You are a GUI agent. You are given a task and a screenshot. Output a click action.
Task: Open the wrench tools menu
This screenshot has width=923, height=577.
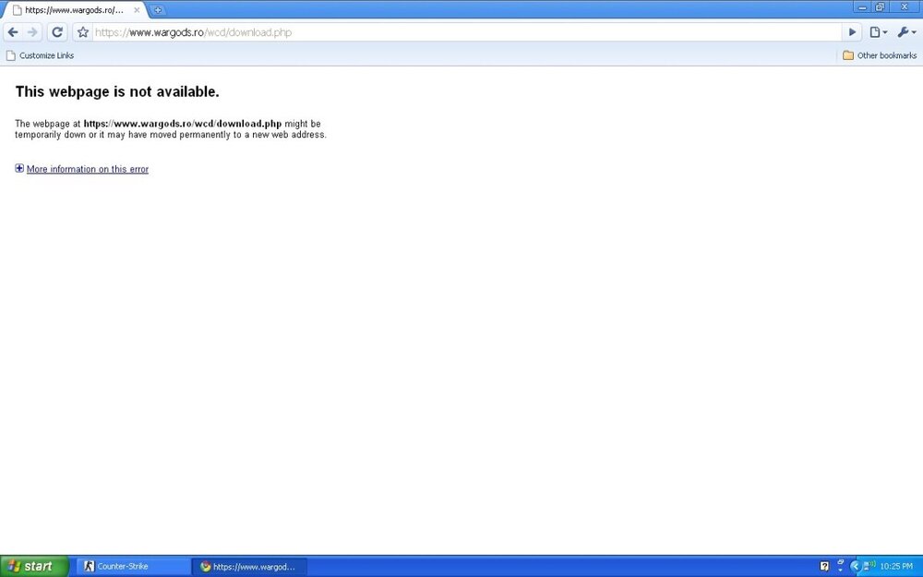(905, 32)
